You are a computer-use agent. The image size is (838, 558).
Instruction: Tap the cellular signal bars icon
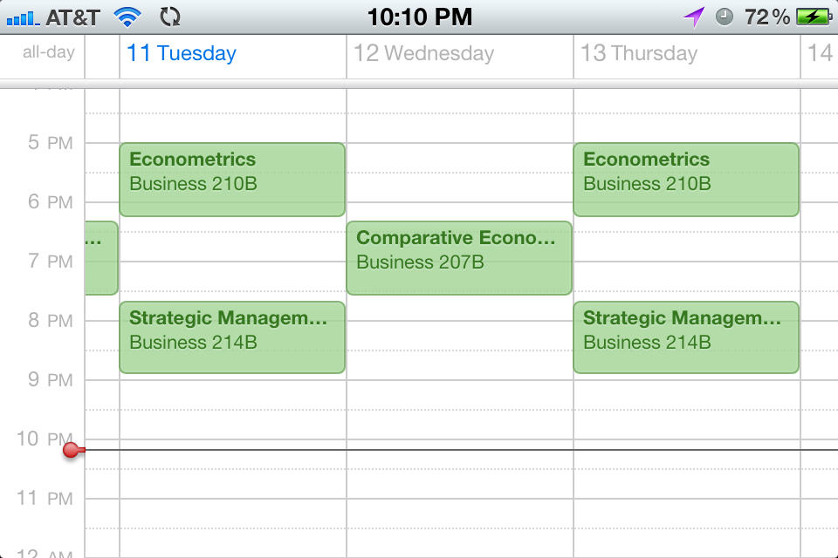click(x=23, y=18)
